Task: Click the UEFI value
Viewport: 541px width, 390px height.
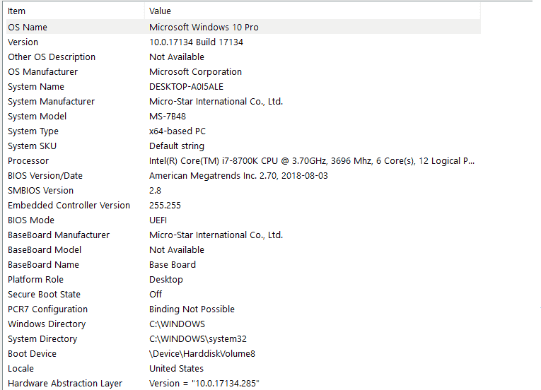Action: 158,220
